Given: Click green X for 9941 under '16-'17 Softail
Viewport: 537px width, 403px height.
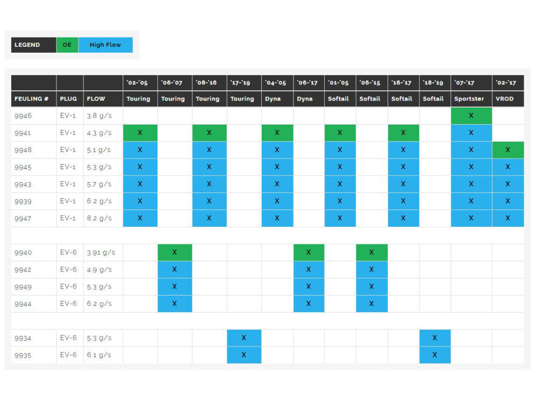Looking at the screenshot, I should point(403,133).
